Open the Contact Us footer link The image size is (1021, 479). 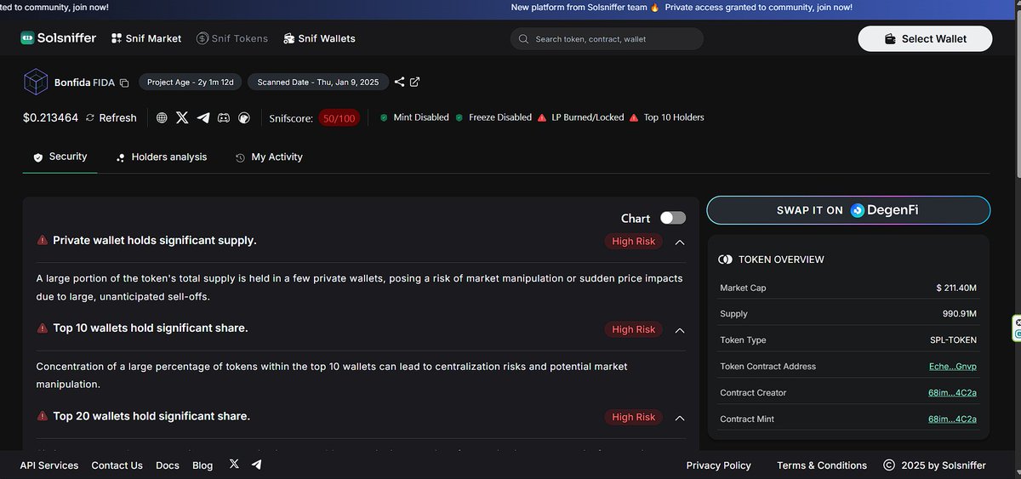click(117, 465)
